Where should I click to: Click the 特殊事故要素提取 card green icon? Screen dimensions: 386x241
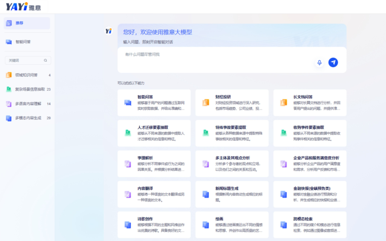pos(206,133)
